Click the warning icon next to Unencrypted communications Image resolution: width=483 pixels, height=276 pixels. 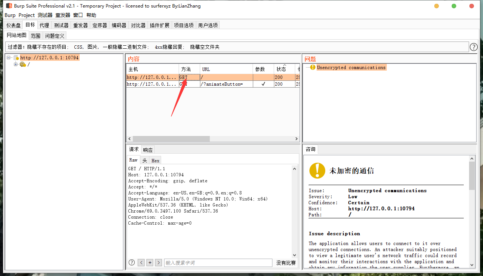pyautogui.click(x=312, y=67)
